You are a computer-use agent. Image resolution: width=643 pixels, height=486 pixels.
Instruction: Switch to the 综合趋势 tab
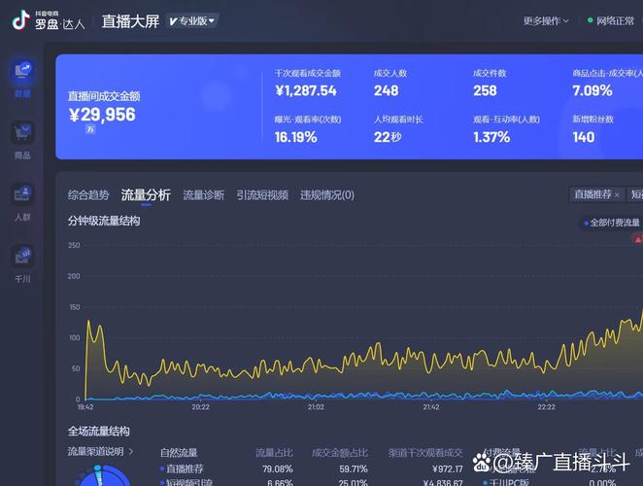pyautogui.click(x=88, y=195)
